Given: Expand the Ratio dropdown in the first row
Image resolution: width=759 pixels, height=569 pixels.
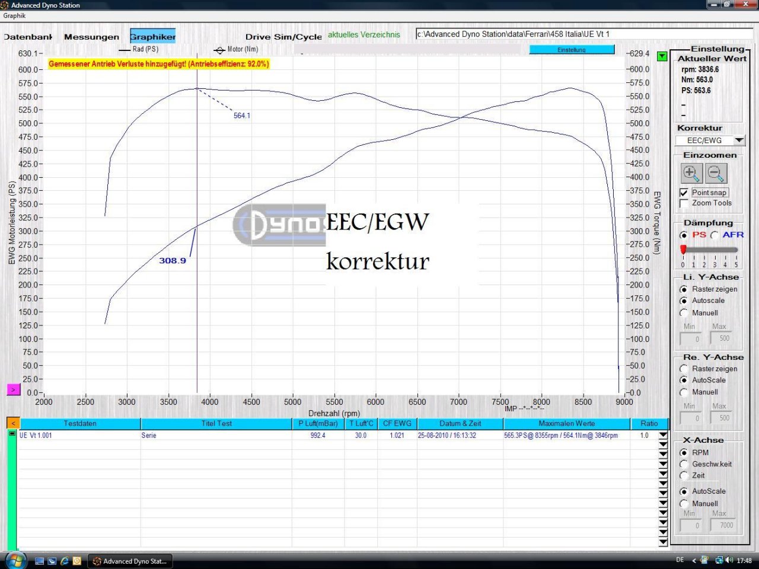Looking at the screenshot, I should [x=663, y=436].
